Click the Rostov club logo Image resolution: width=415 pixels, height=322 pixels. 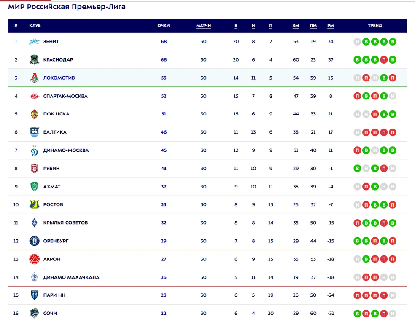pyautogui.click(x=35, y=204)
